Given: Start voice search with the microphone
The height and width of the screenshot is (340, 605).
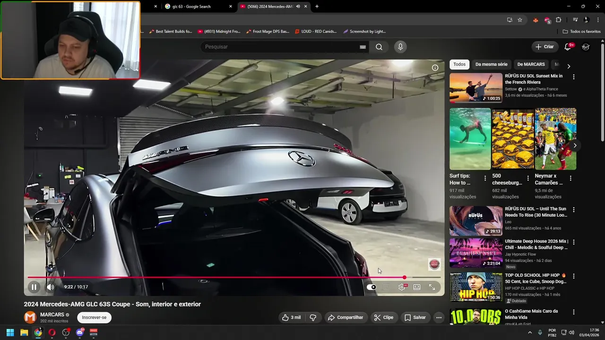Looking at the screenshot, I should click(400, 47).
